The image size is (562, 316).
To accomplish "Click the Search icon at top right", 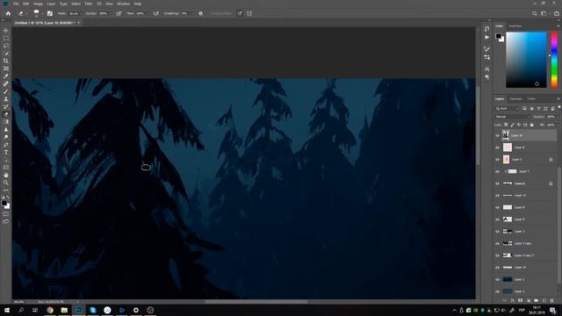I will [x=535, y=13].
